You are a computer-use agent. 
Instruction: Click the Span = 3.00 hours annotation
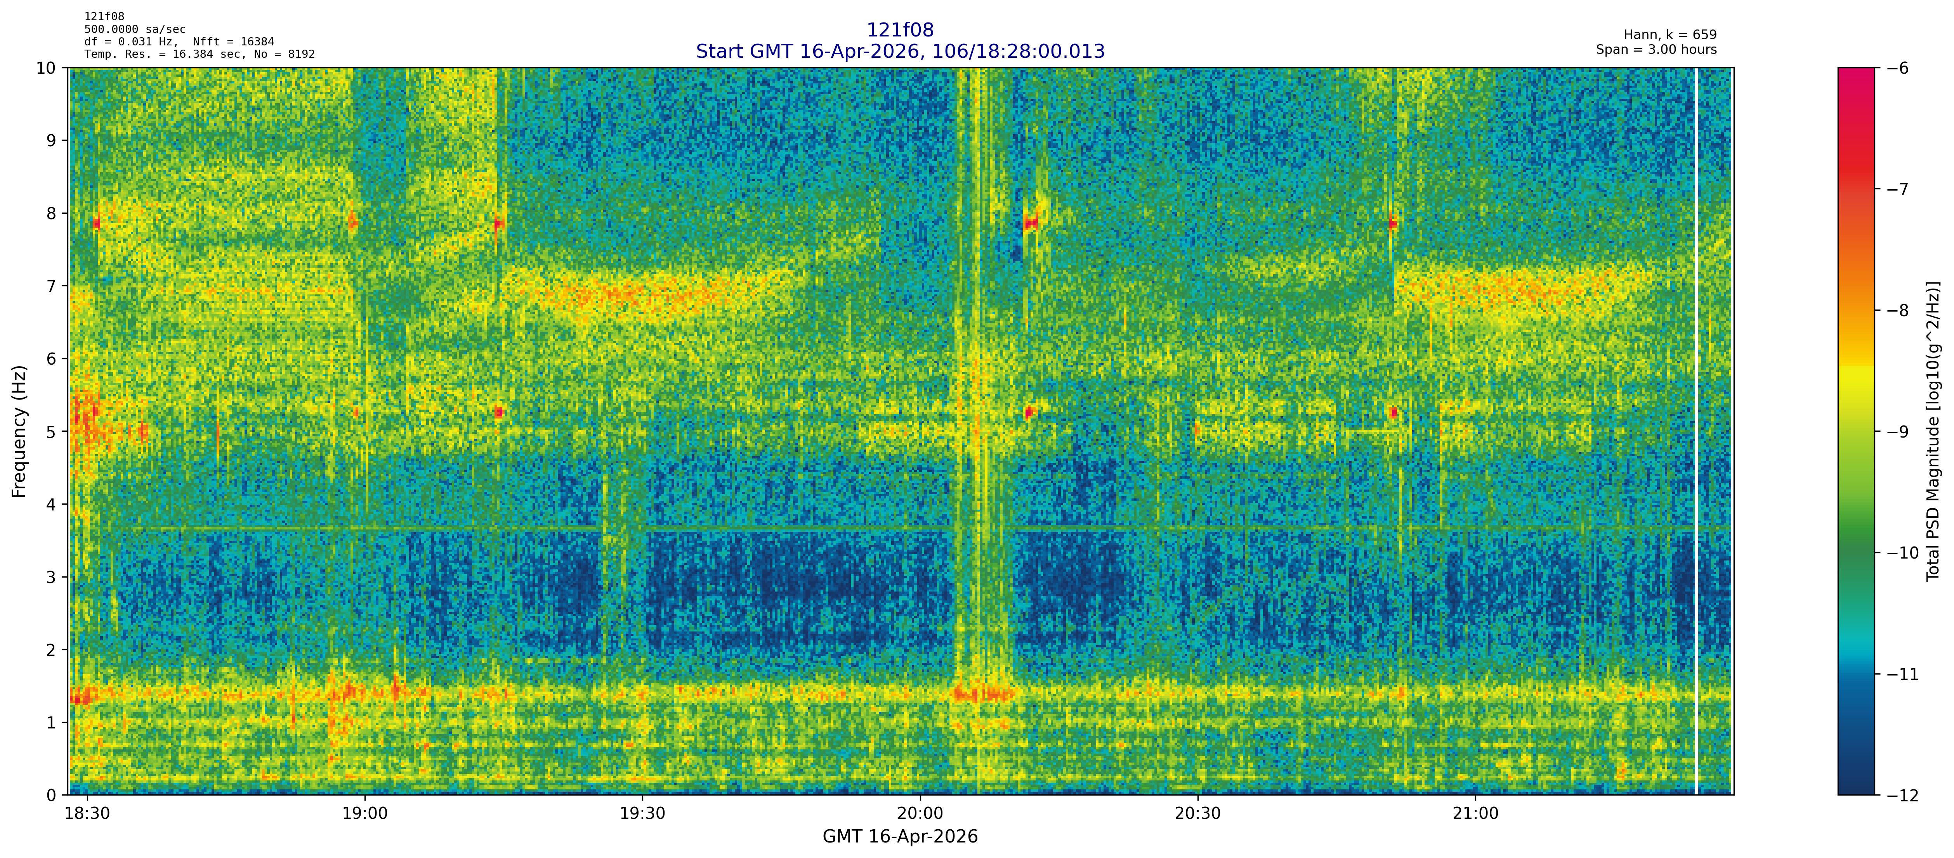[x=1656, y=49]
